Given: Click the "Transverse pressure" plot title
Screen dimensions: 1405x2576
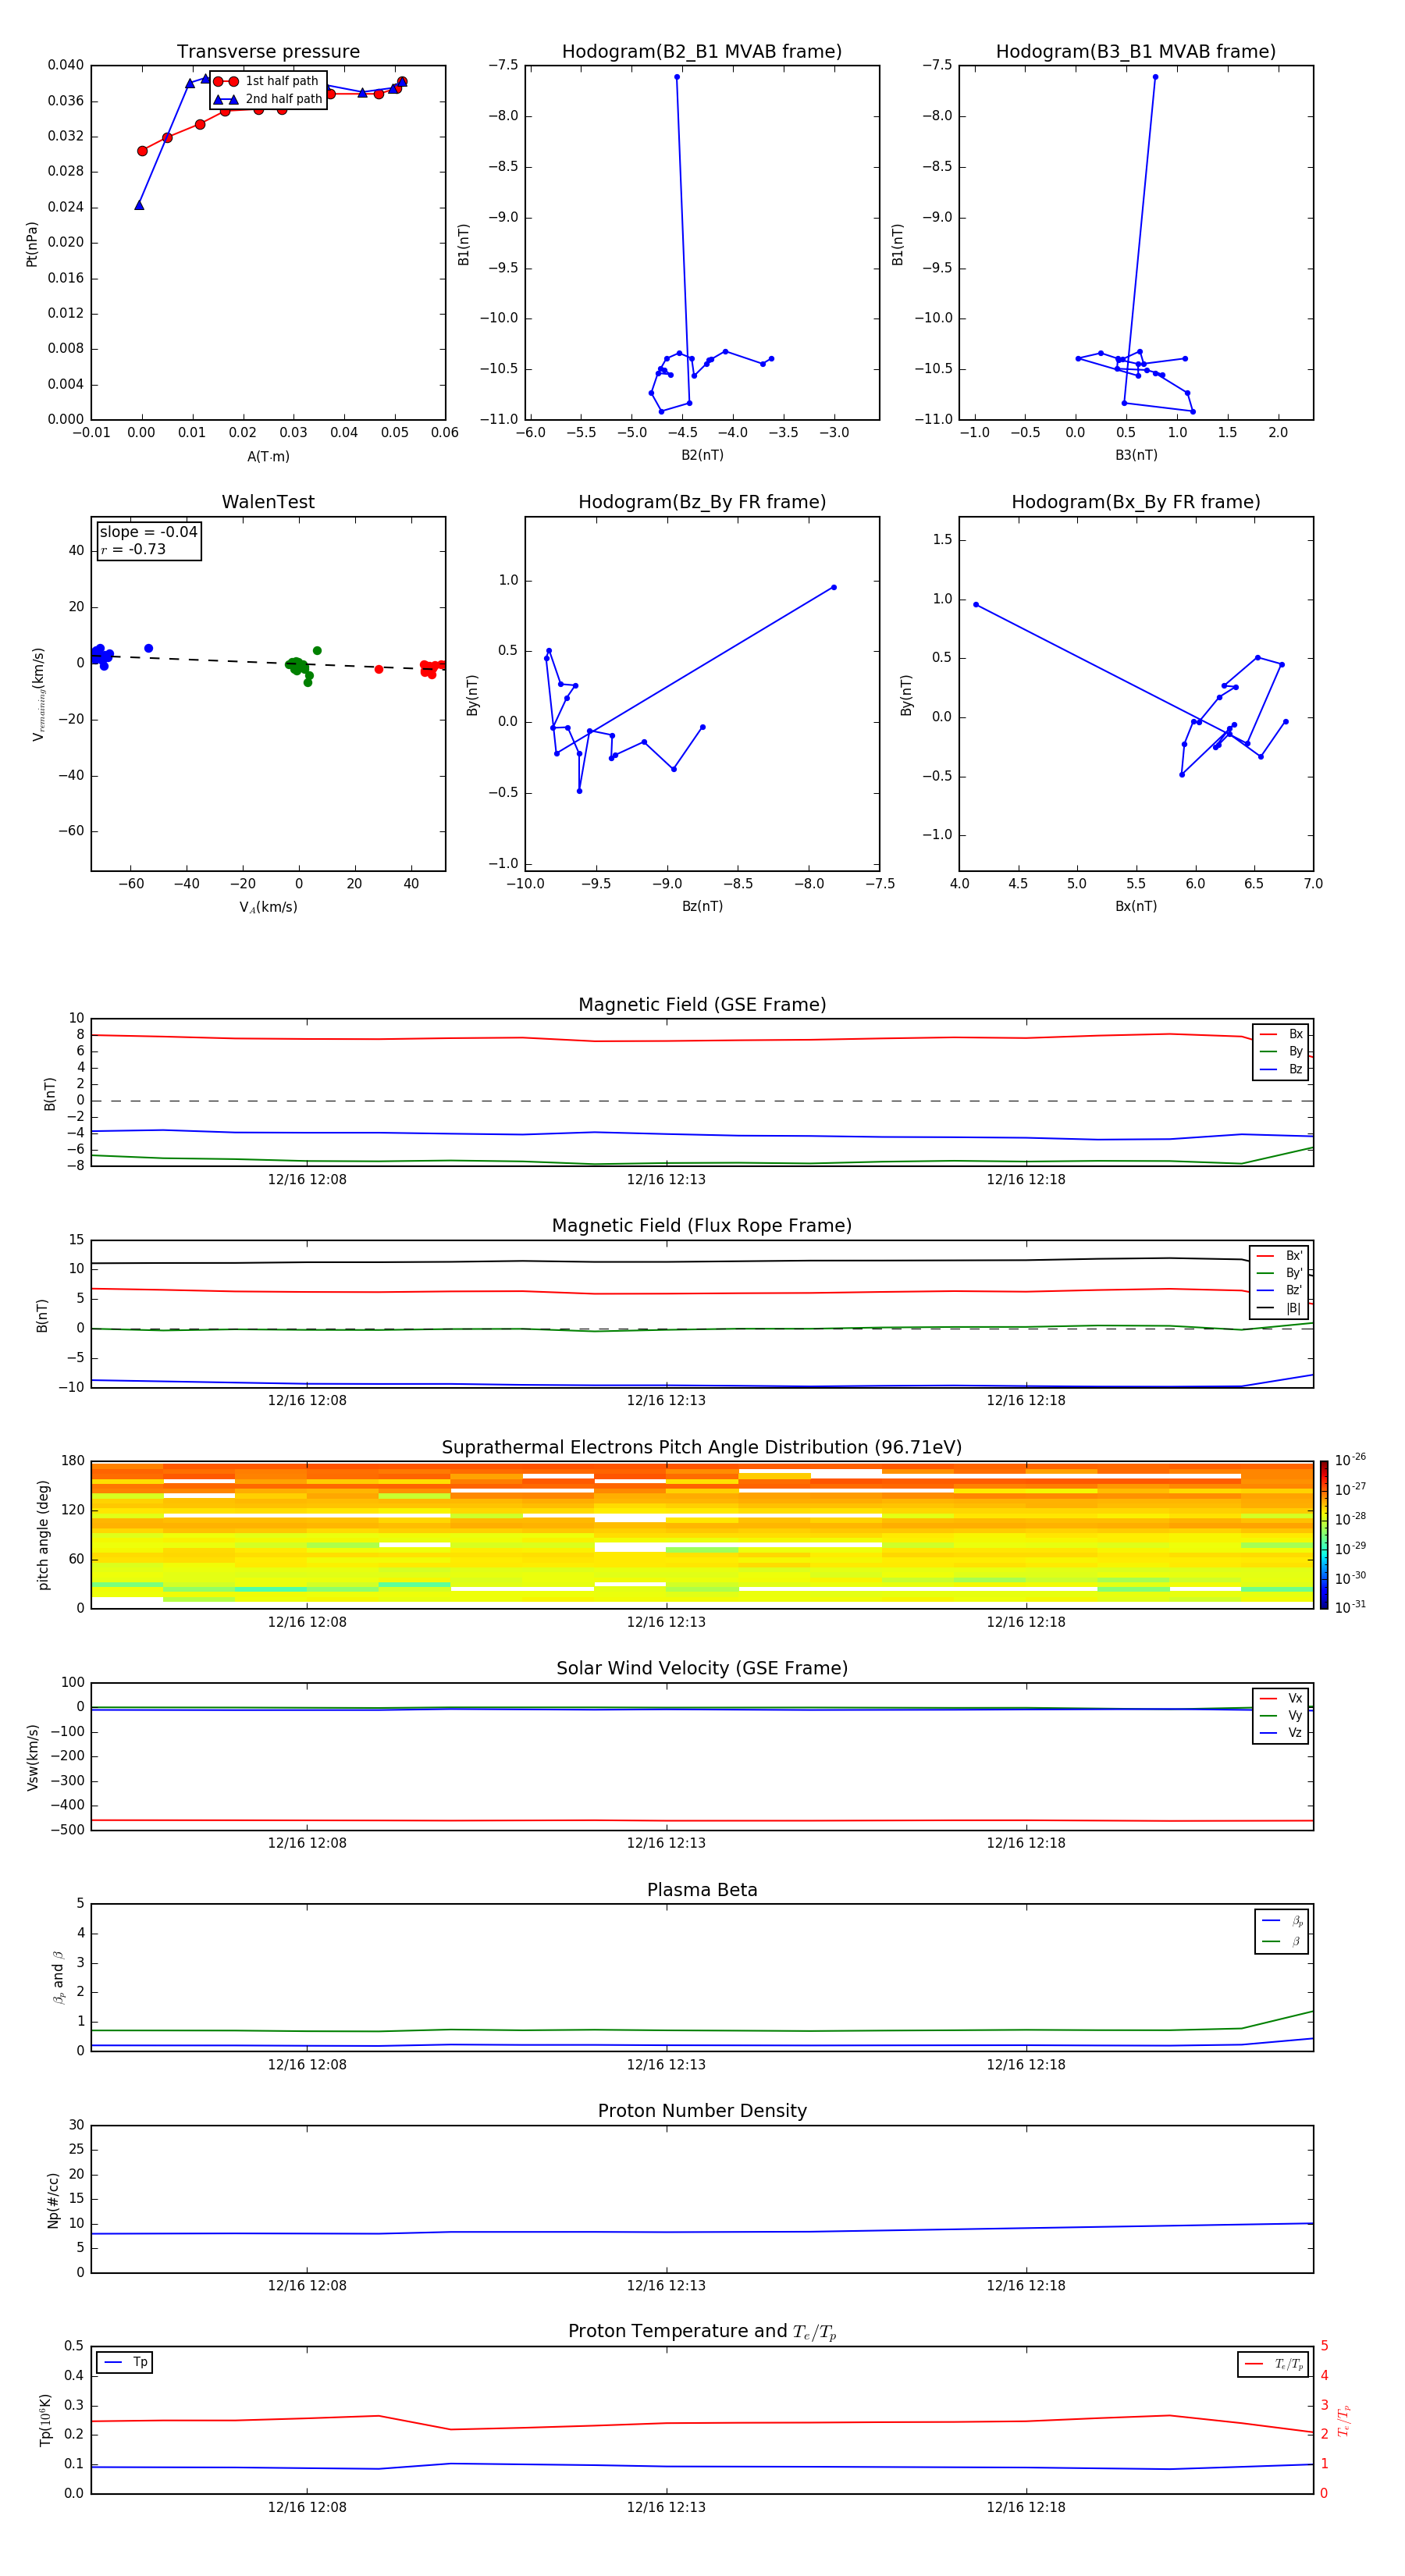Looking at the screenshot, I should point(268,52).
